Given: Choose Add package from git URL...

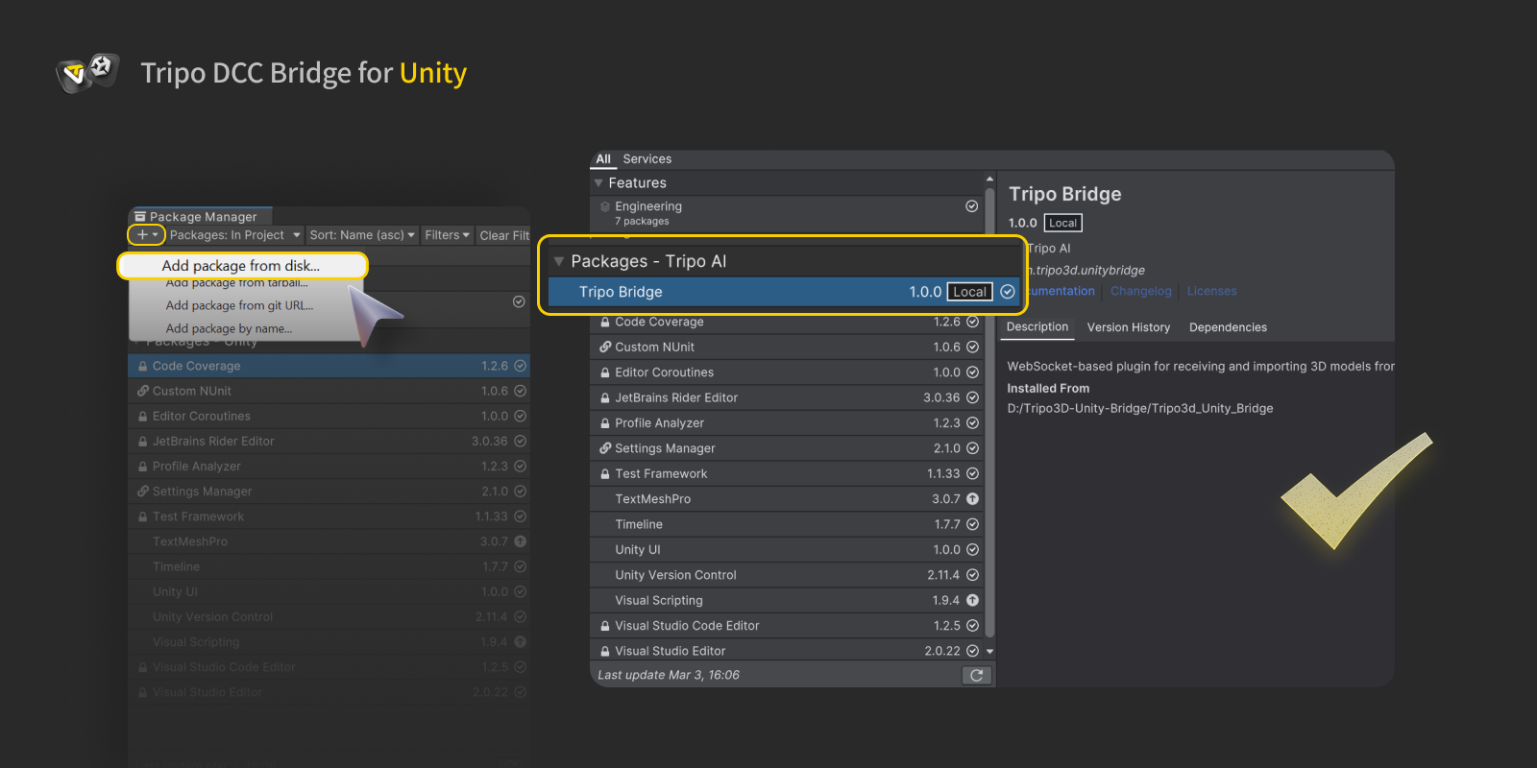Looking at the screenshot, I should click(x=239, y=305).
